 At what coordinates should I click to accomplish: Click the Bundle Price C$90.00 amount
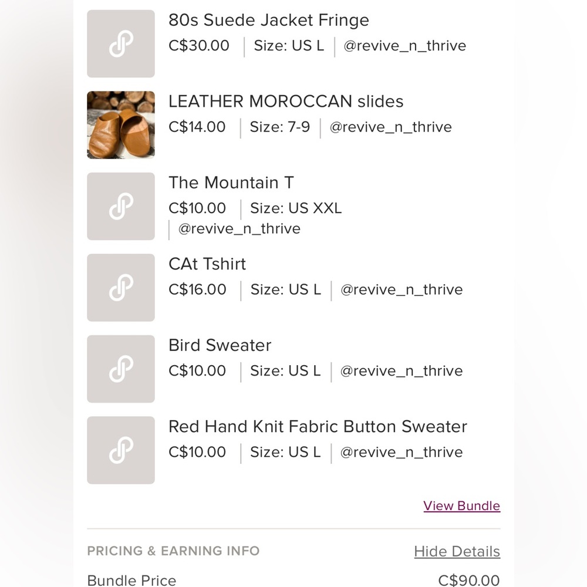click(x=468, y=580)
